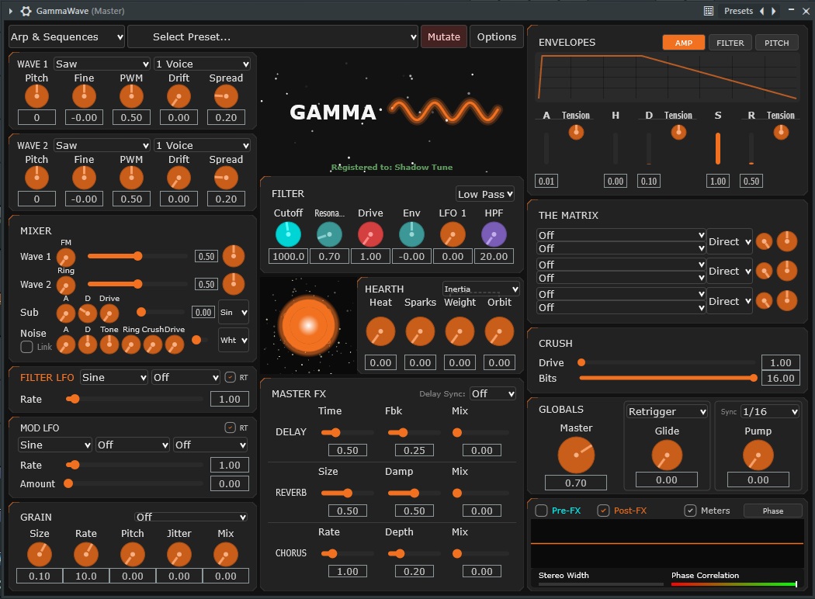
Task: Open the Hearth Inertia dropdown
Action: [480, 289]
